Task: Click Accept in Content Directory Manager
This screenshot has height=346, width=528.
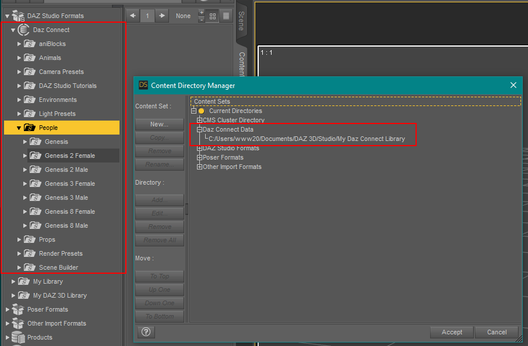Action: click(x=452, y=332)
